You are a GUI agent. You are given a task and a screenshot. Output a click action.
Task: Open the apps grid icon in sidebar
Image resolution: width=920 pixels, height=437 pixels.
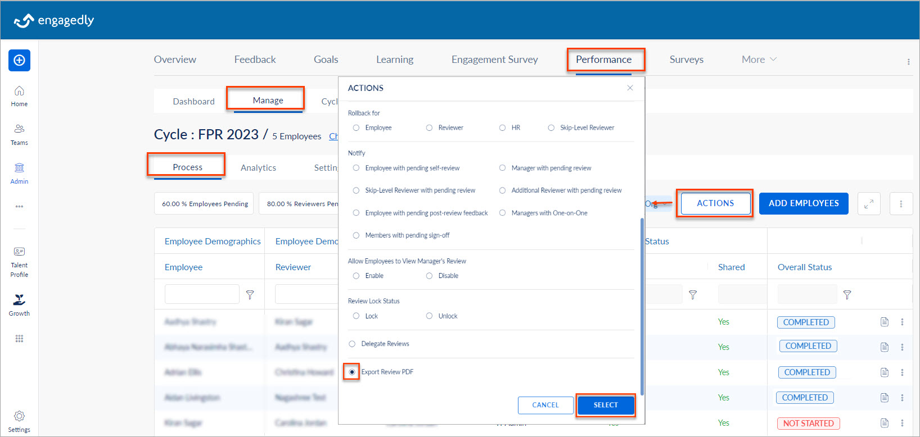[x=19, y=338]
